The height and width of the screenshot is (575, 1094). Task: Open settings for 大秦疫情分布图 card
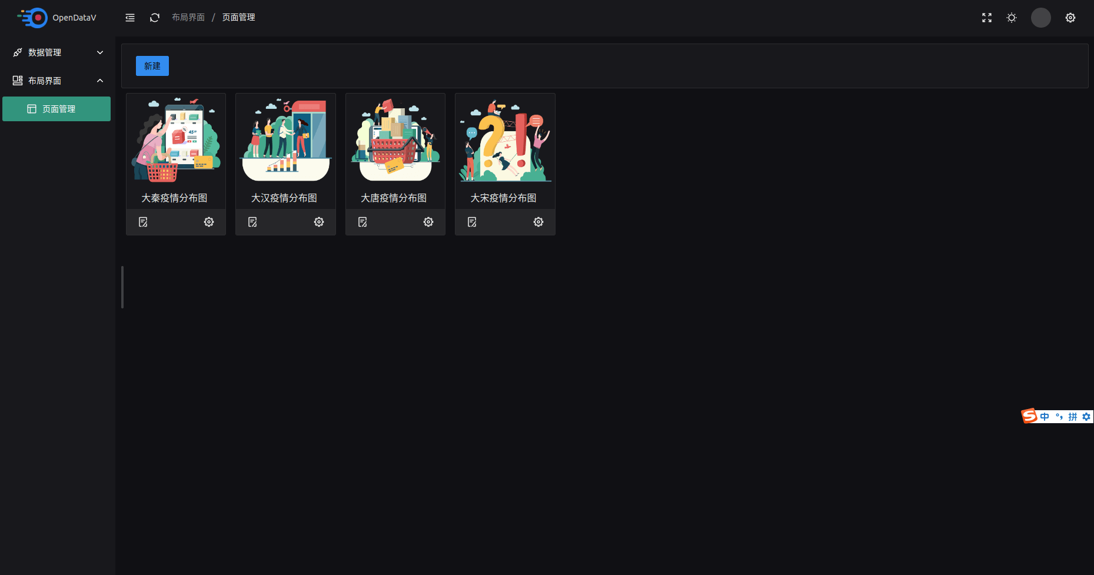[209, 222]
